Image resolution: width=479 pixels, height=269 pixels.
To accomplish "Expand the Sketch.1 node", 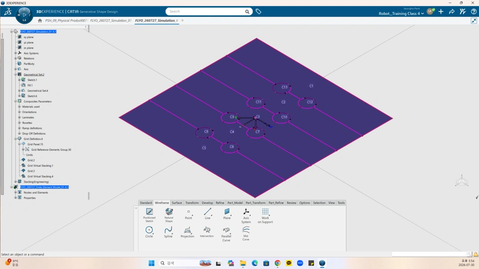I will [x=19, y=80].
